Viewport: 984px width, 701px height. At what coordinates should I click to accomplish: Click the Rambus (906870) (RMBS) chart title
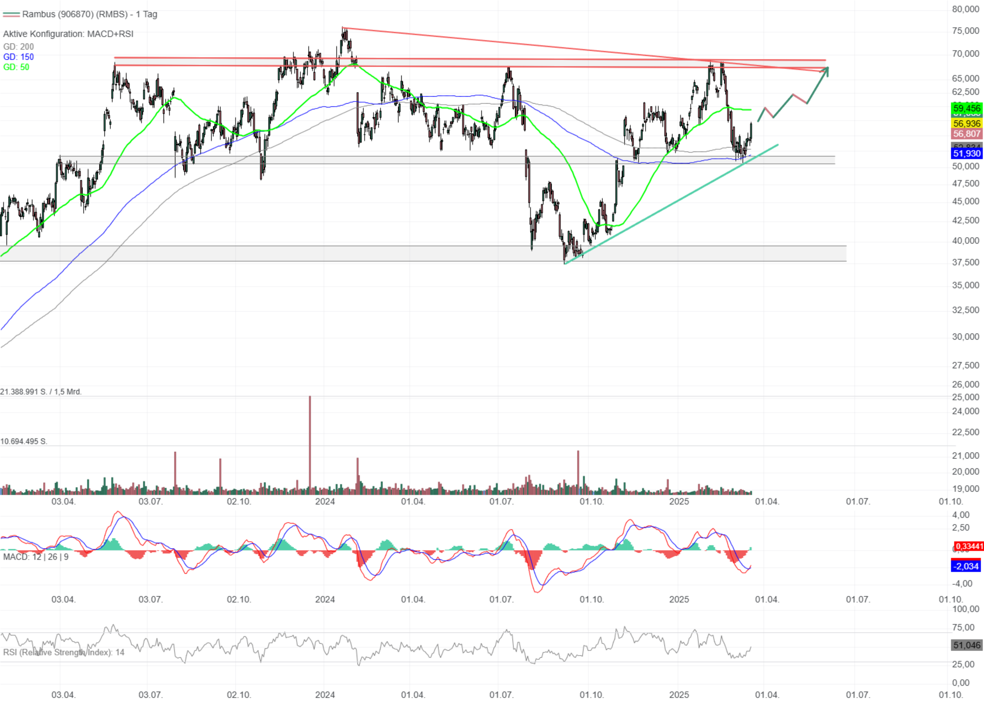point(90,14)
